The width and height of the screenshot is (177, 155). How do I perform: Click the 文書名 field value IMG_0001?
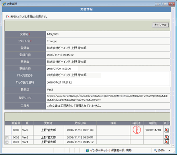tap(53, 34)
